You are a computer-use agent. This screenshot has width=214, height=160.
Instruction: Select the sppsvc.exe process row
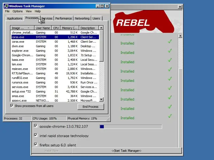(x=55, y=101)
